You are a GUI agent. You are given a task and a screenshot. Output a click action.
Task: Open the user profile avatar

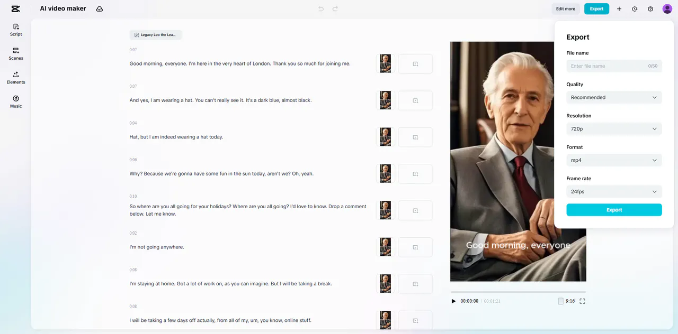667,9
